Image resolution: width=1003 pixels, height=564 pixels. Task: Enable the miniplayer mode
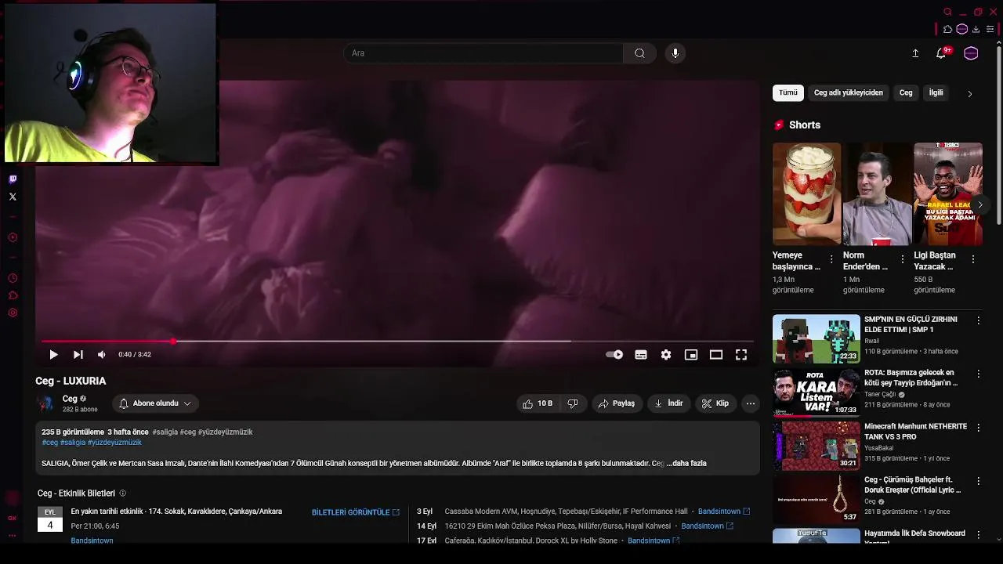691,355
